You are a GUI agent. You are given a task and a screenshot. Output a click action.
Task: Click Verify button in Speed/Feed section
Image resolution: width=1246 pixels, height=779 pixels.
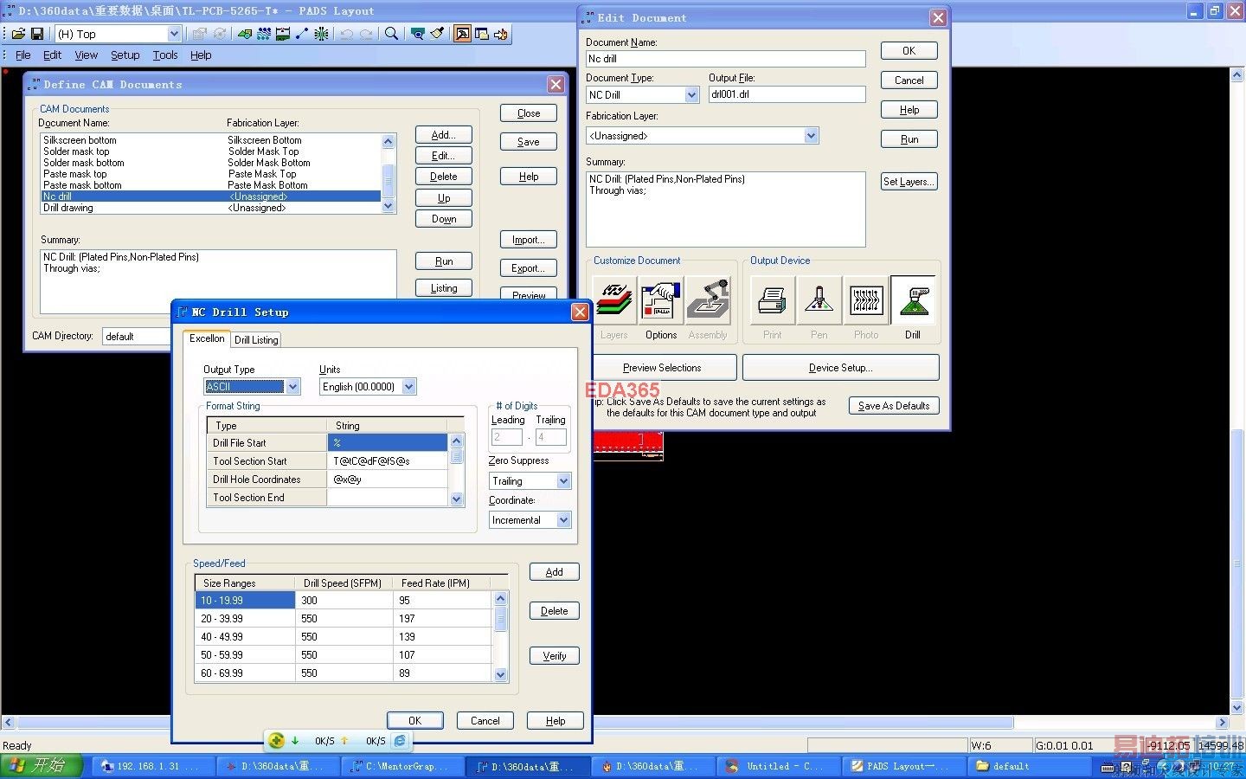click(555, 656)
